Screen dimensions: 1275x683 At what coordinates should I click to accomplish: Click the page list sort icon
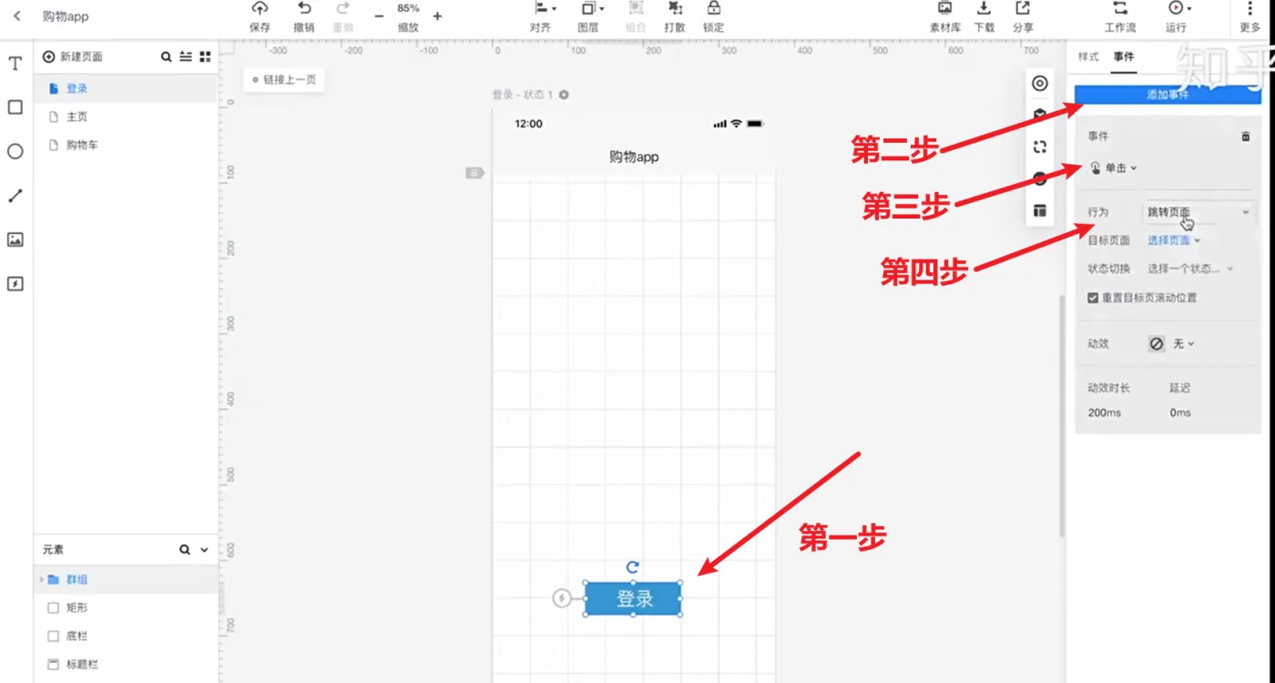click(x=186, y=56)
